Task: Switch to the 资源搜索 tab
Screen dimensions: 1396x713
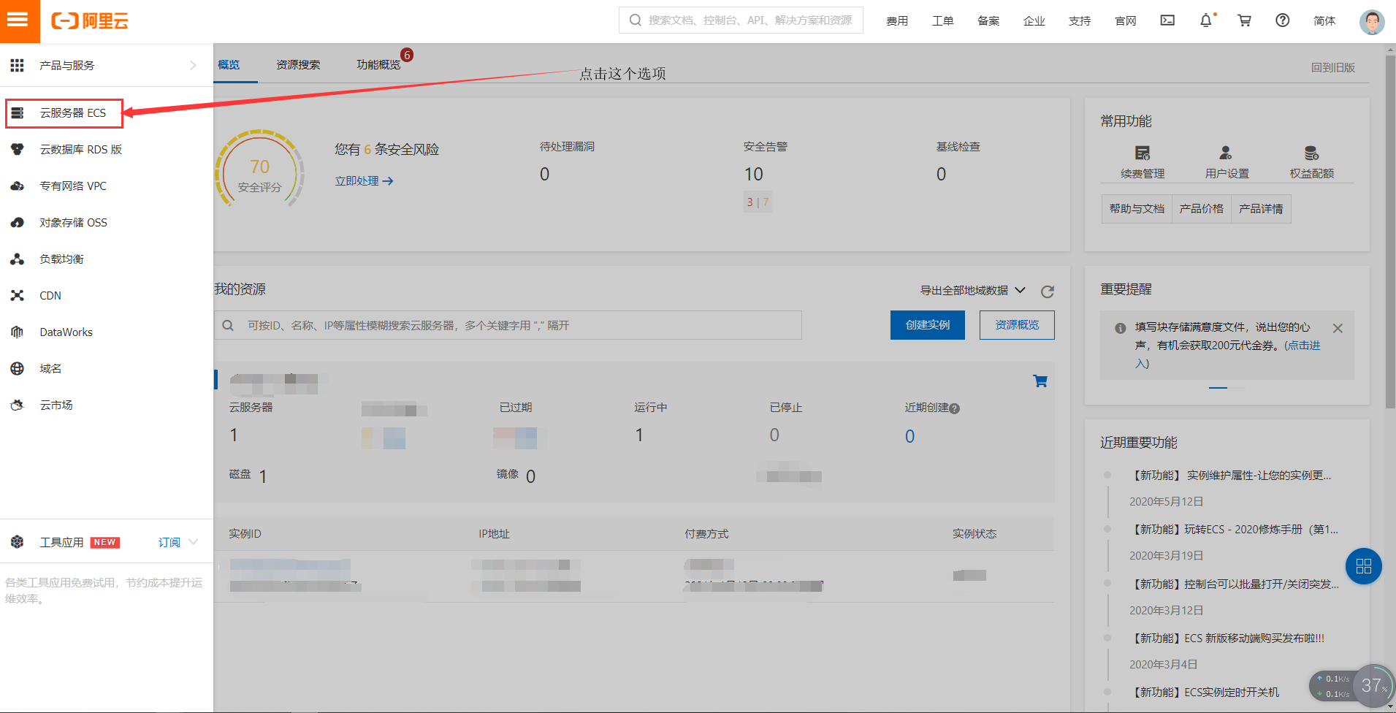Action: (298, 64)
